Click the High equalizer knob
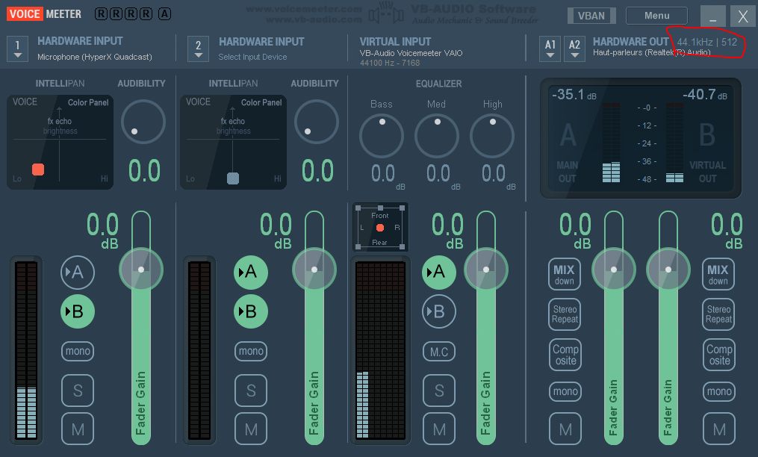758x457 pixels. [492, 136]
